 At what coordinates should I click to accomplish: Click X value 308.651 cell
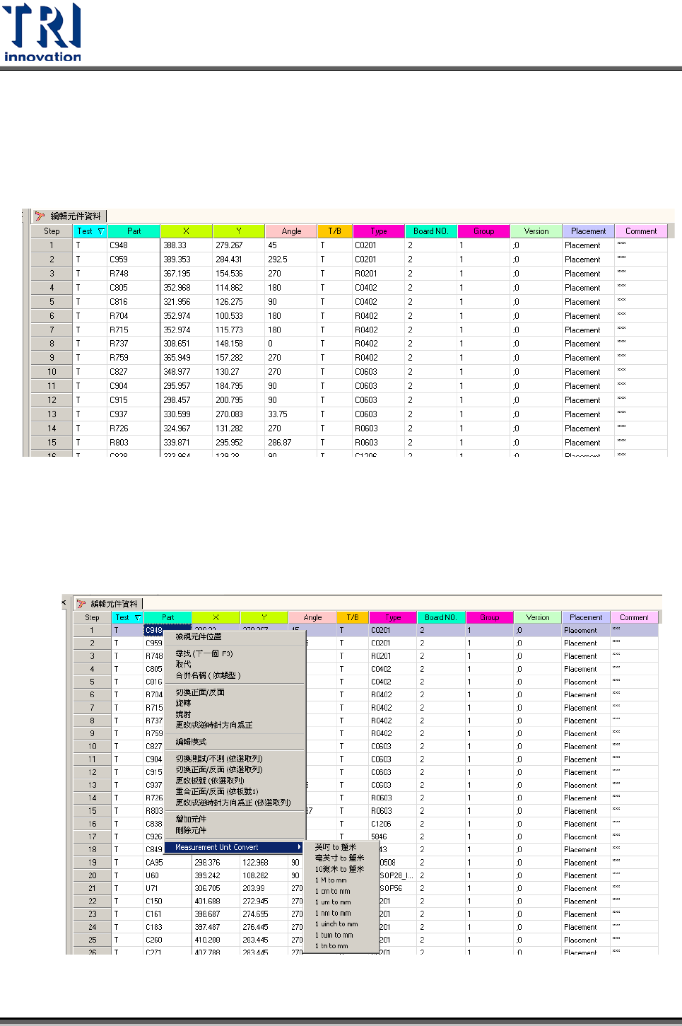click(x=187, y=344)
